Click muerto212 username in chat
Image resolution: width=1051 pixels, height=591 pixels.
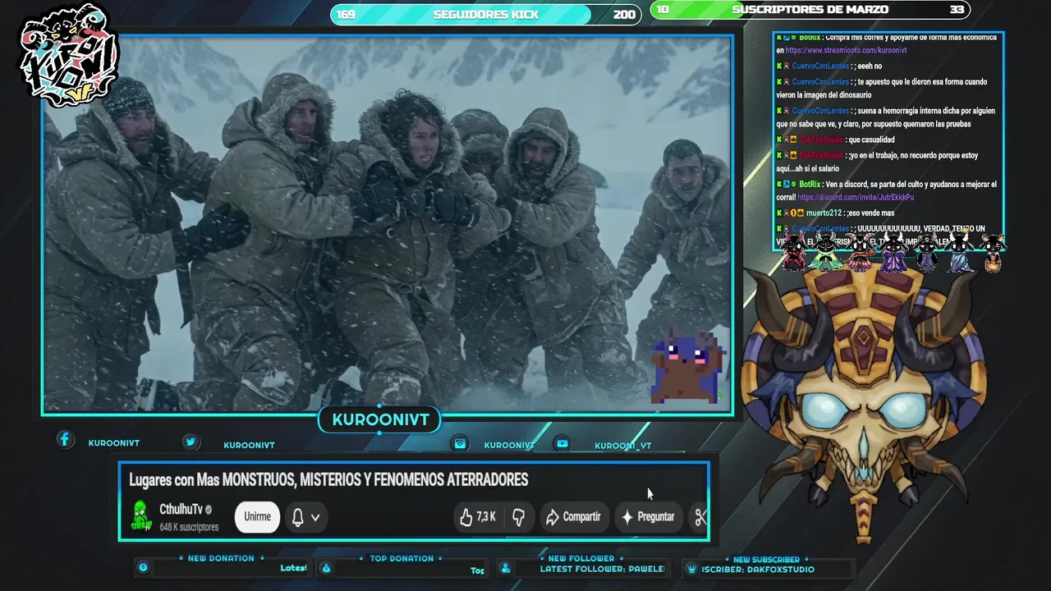coord(824,213)
